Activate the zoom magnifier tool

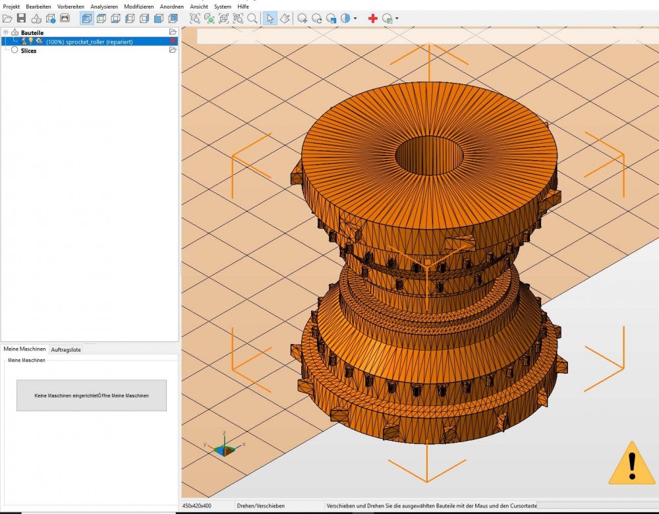[x=252, y=19]
